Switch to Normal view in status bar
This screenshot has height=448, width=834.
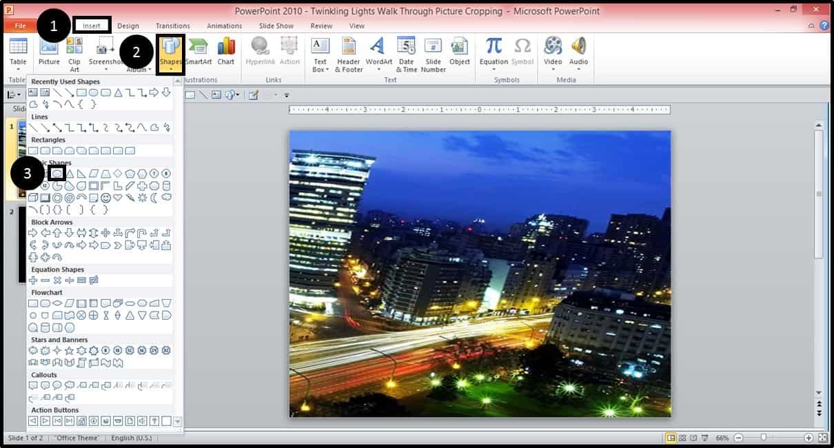[671, 438]
